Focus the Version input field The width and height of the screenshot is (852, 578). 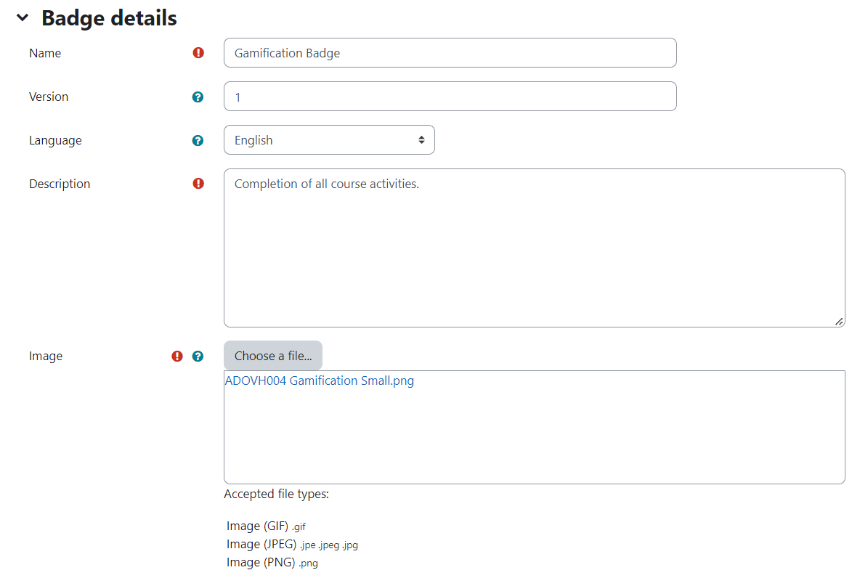(450, 97)
